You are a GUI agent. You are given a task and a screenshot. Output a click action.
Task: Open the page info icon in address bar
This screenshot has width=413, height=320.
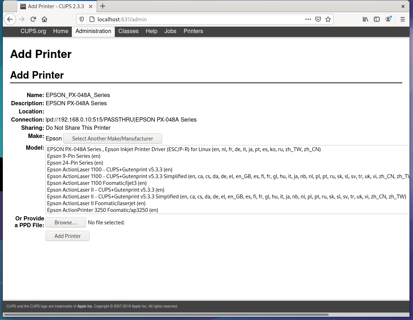click(x=92, y=19)
